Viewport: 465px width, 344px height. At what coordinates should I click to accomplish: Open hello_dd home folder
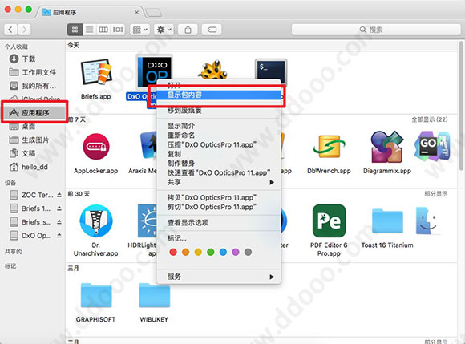click(x=33, y=167)
